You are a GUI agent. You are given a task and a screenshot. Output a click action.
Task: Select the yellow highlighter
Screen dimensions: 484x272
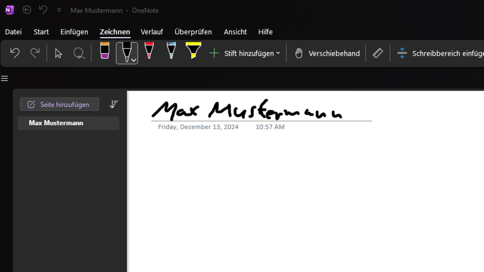193,50
